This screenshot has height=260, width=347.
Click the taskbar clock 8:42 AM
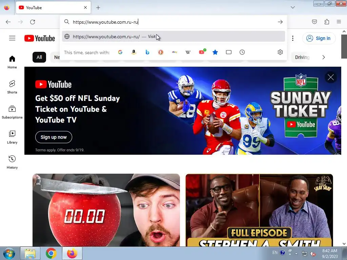click(x=330, y=254)
